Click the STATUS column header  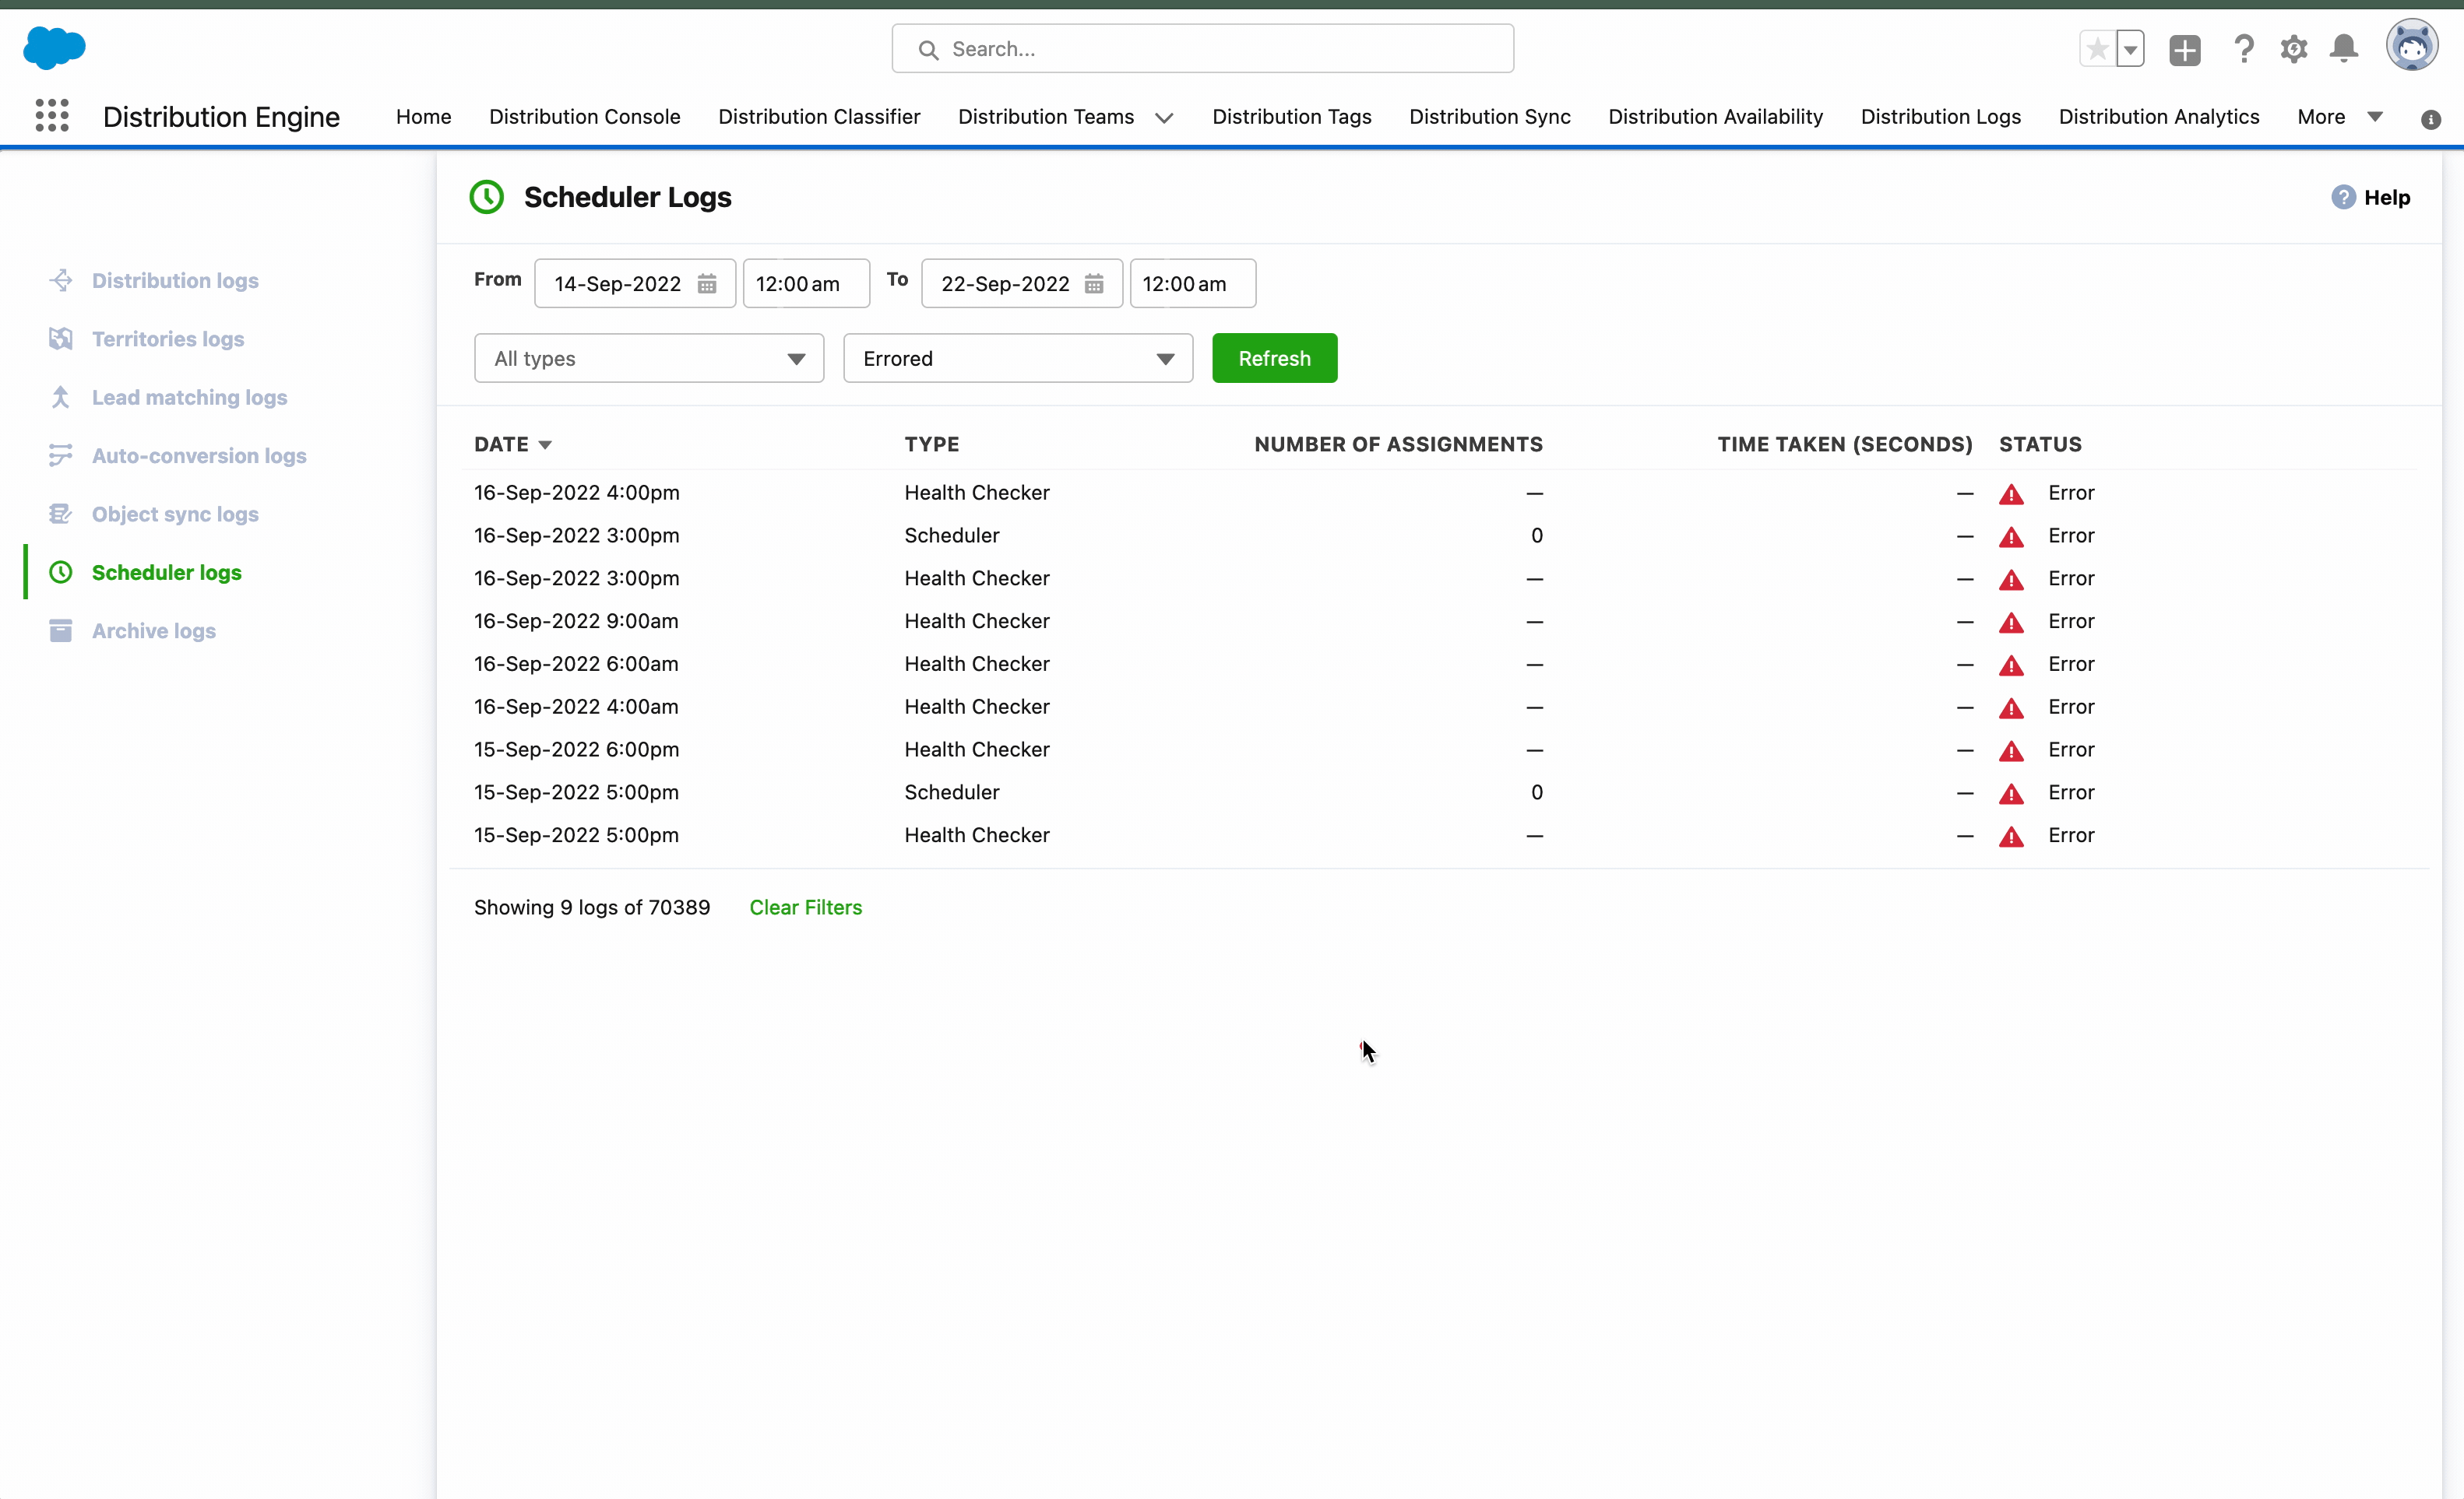point(2040,444)
